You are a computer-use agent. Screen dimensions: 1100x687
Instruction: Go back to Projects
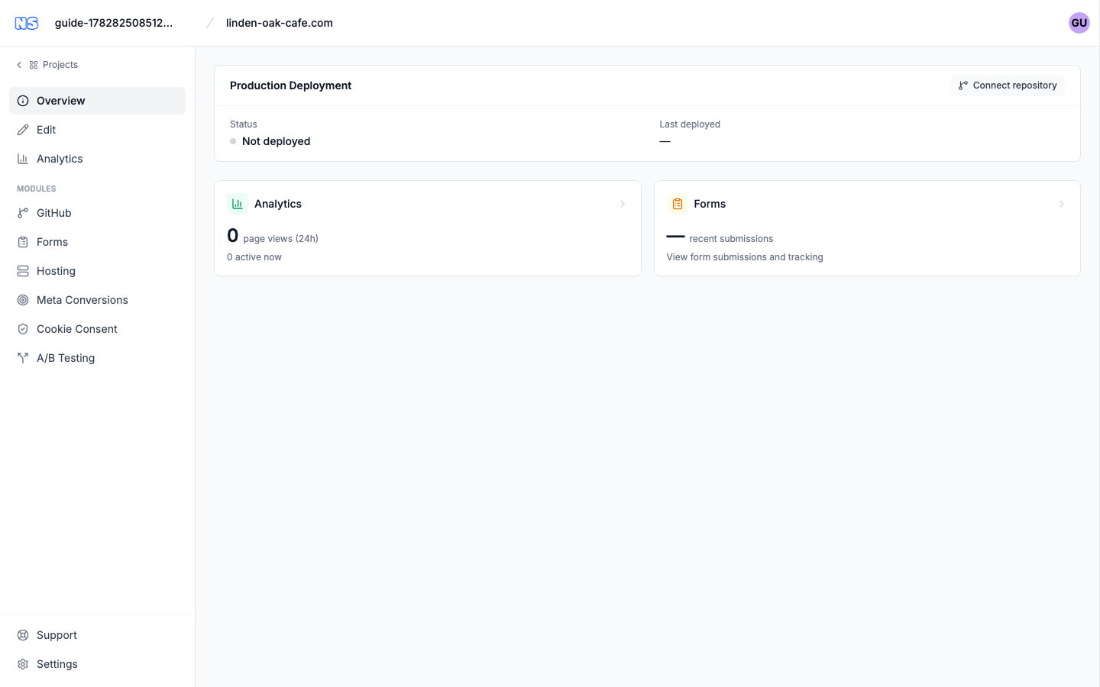tap(47, 65)
